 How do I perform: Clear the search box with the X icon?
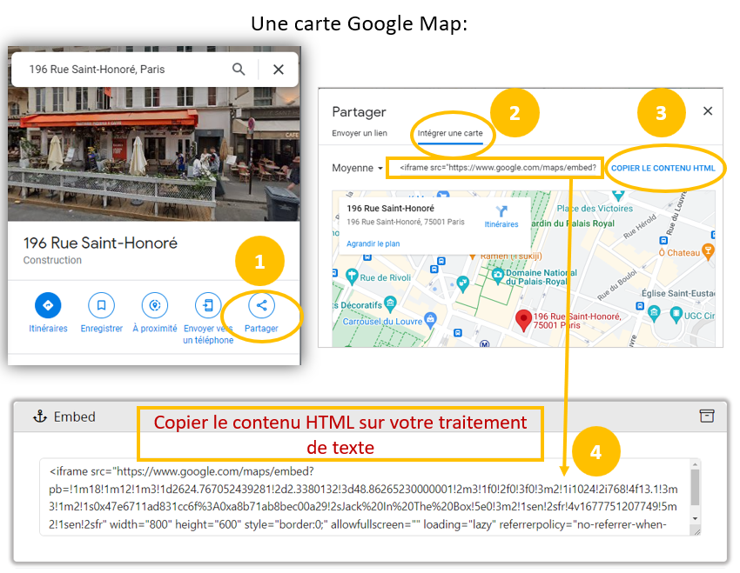[279, 70]
